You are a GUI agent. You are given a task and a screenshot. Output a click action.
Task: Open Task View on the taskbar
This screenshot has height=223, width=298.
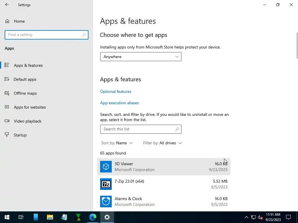tap(21, 217)
